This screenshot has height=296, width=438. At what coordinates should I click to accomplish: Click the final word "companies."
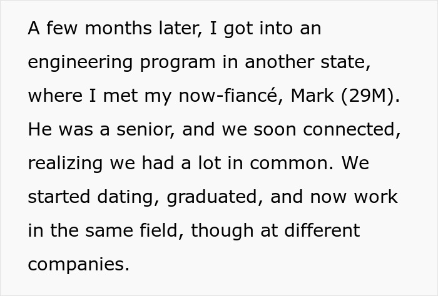coord(79,264)
